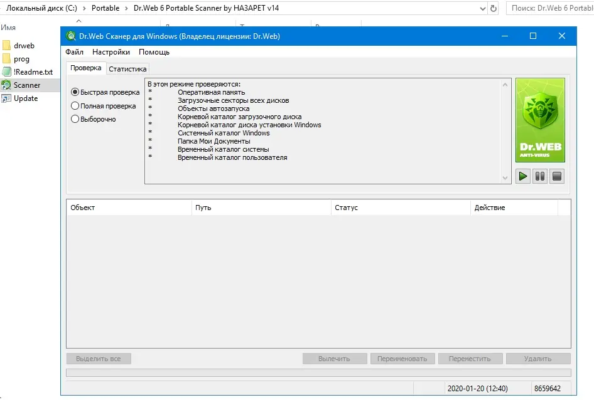Select the Scanner application icon in Explorer
The width and height of the screenshot is (594, 400).
tap(6, 85)
